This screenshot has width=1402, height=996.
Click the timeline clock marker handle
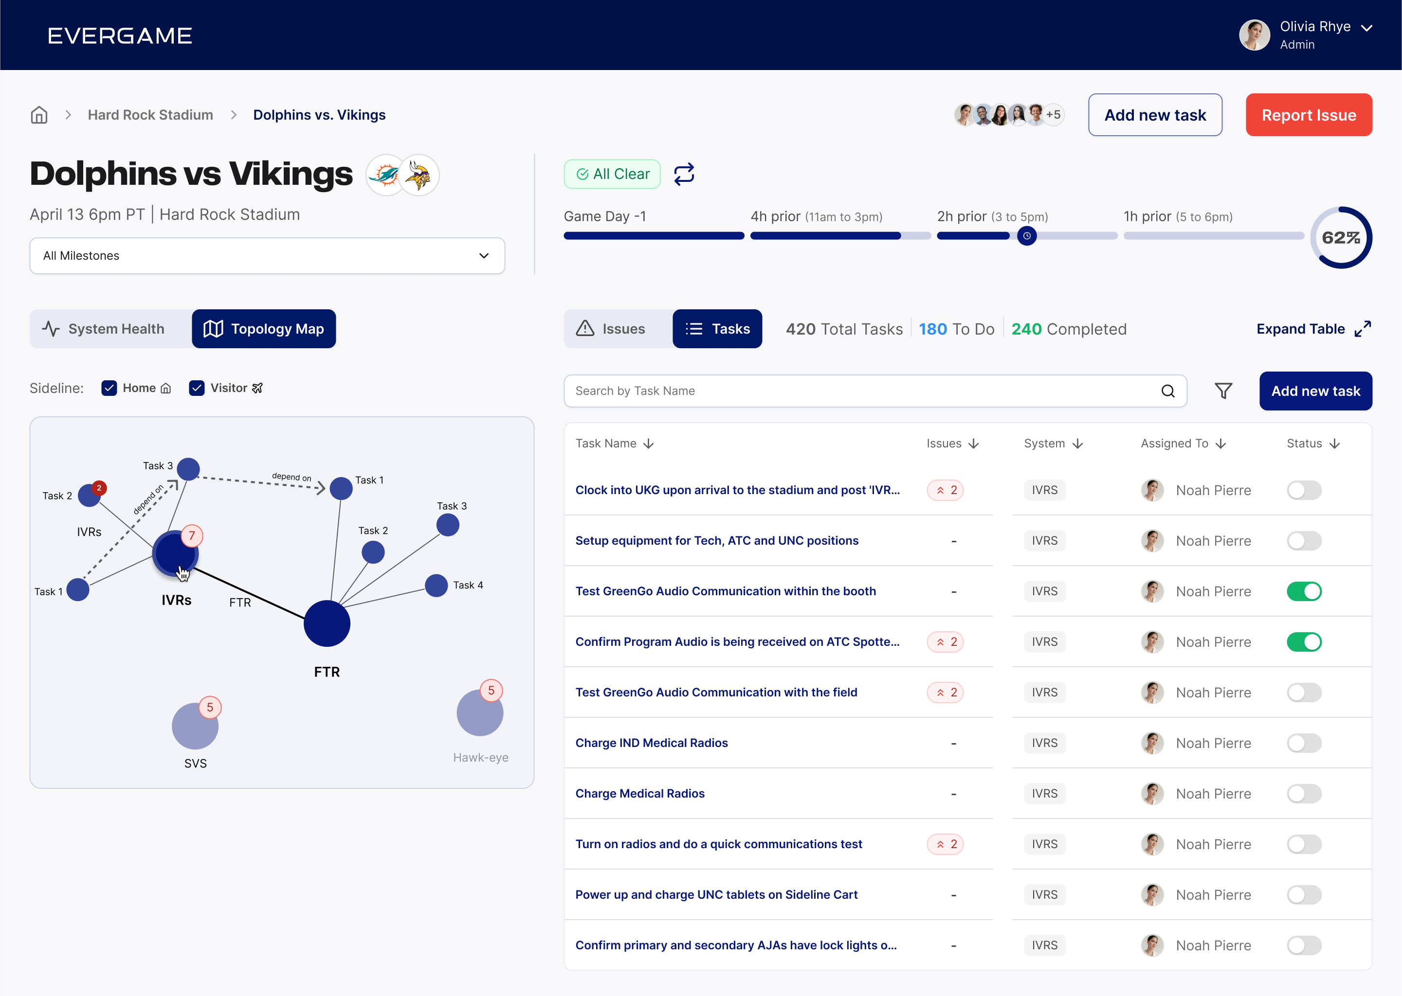coord(1026,235)
